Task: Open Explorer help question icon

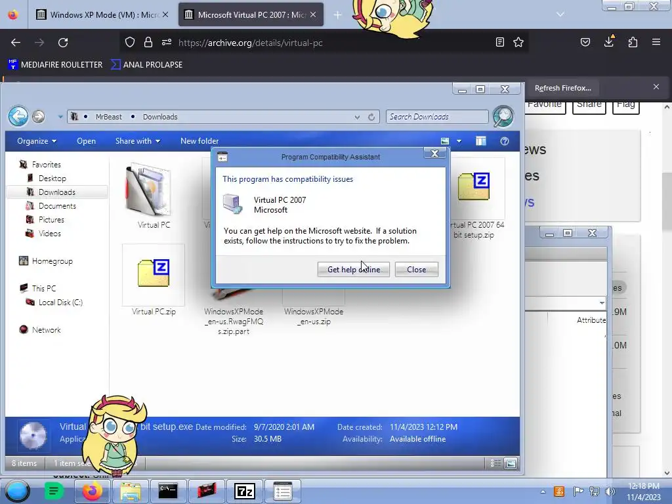Action: coord(505,141)
